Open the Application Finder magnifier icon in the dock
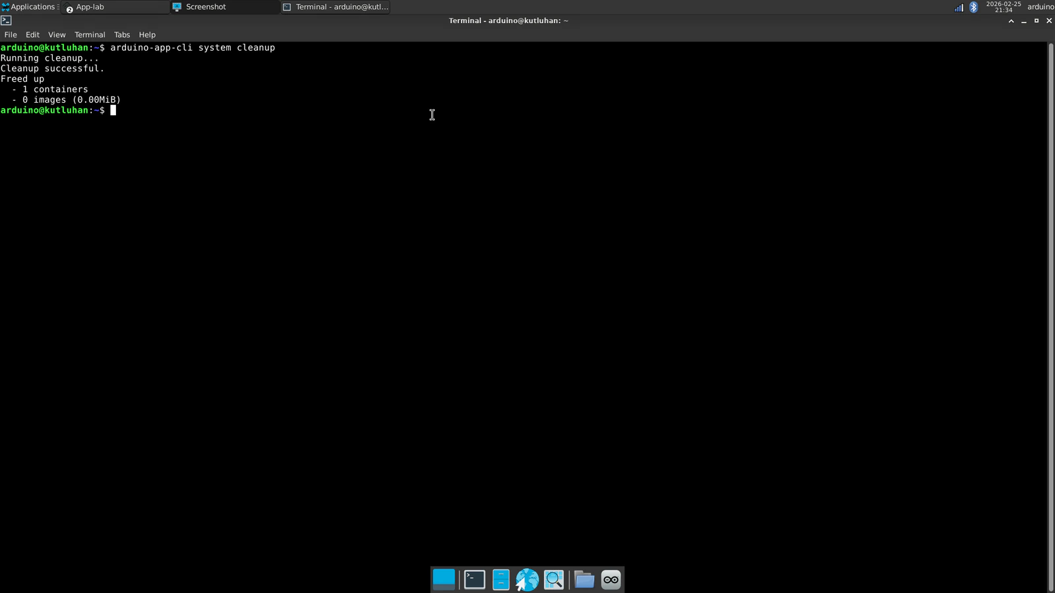Image resolution: width=1055 pixels, height=593 pixels. coord(554,579)
